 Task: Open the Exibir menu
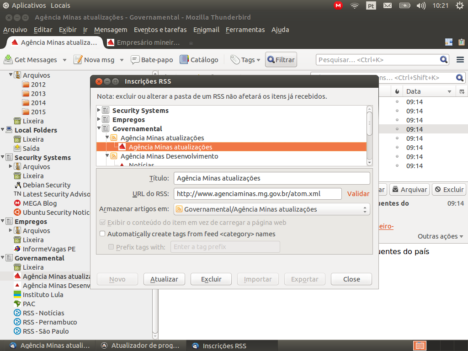pyautogui.click(x=68, y=30)
